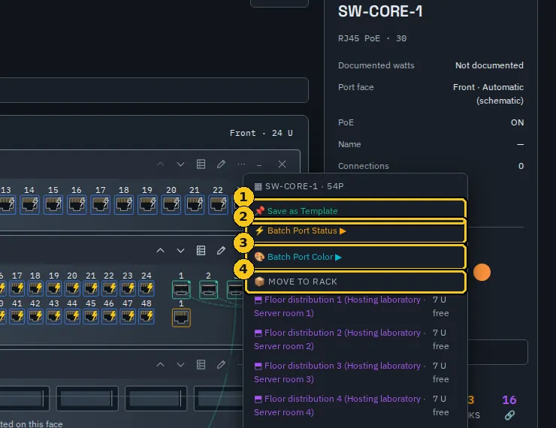The image size is (556, 428).
Task: Click the box icon beside MOVE TO RACK
Action: (x=259, y=282)
